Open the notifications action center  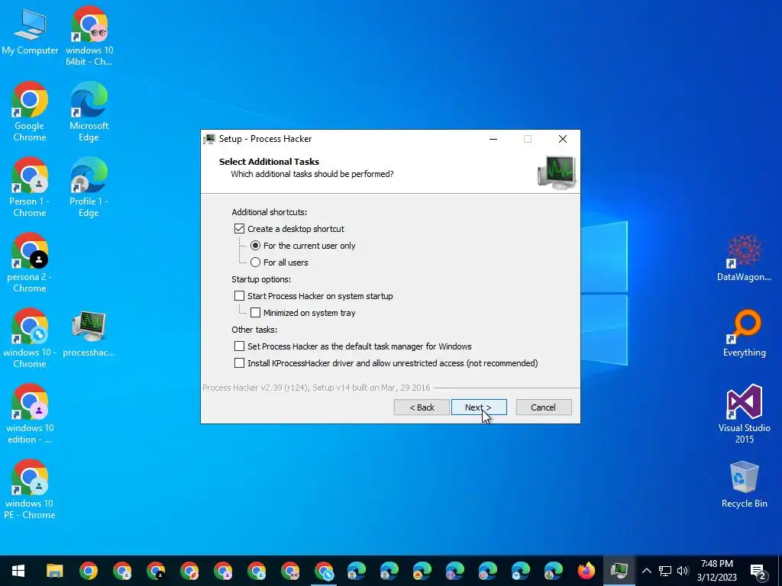tap(758, 571)
